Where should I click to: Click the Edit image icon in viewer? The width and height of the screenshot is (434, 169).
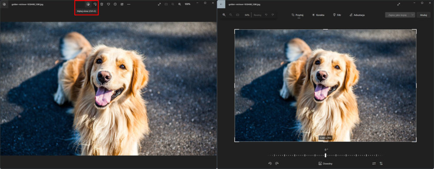(x=88, y=4)
